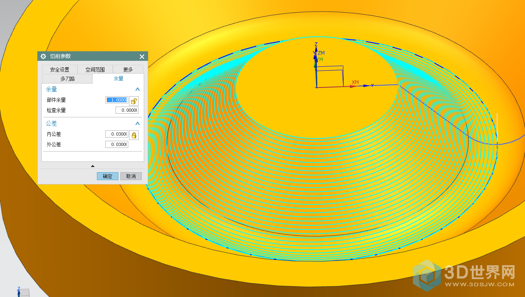The height and width of the screenshot is (297, 525).
Task: Open the 空间范围 tab
Action: click(x=95, y=70)
